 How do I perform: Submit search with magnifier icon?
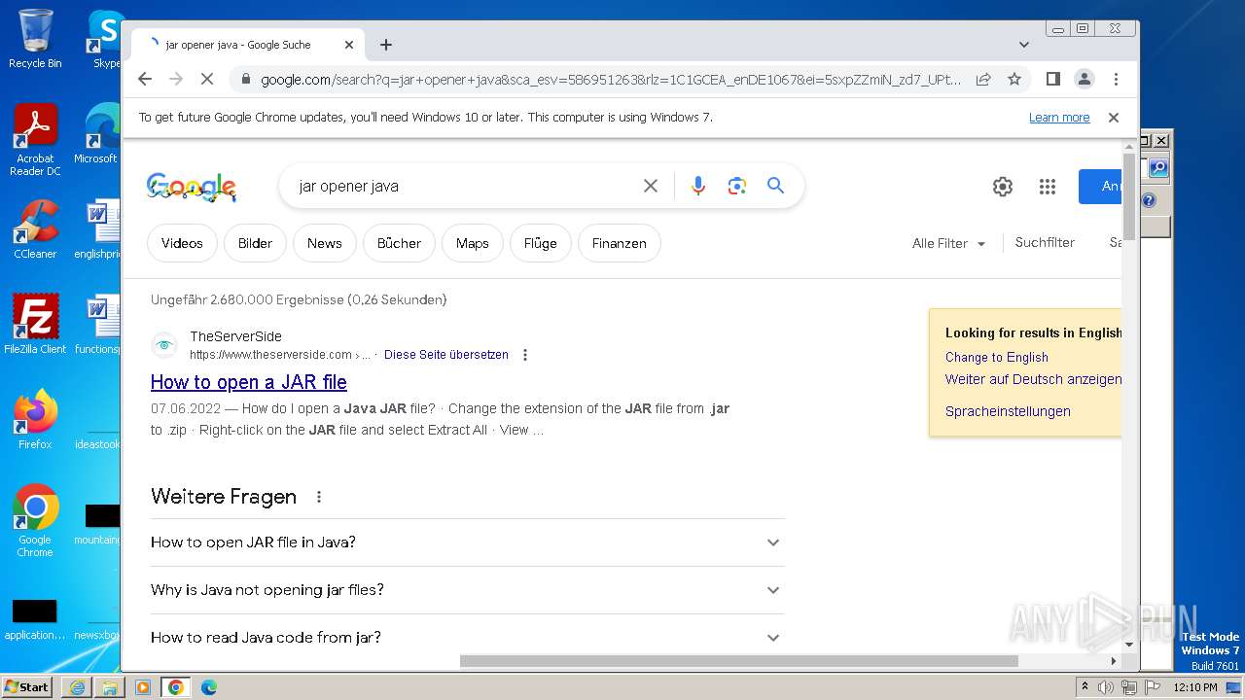coord(775,186)
